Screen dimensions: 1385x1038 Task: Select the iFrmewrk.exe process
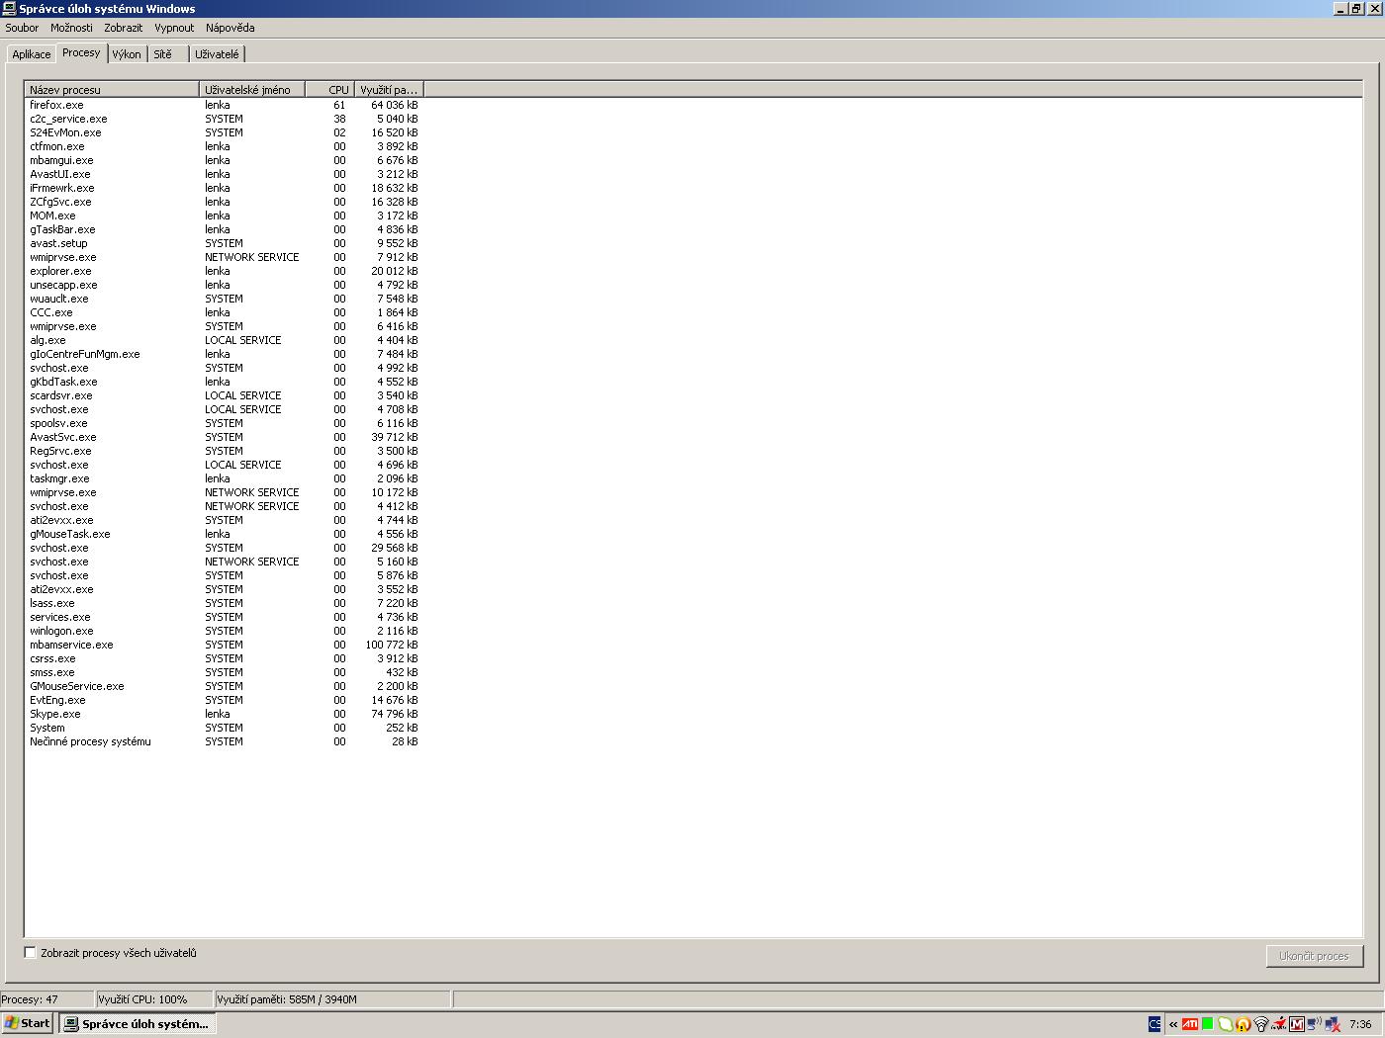pyautogui.click(x=224, y=188)
